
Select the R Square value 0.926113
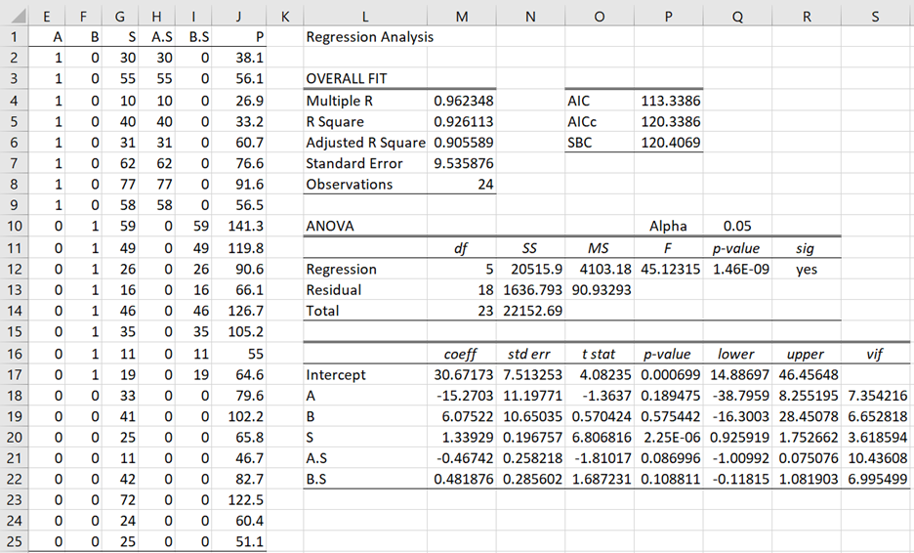click(x=464, y=121)
